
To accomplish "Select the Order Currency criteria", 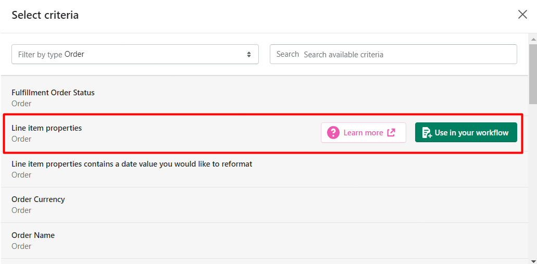I will 264,205.
